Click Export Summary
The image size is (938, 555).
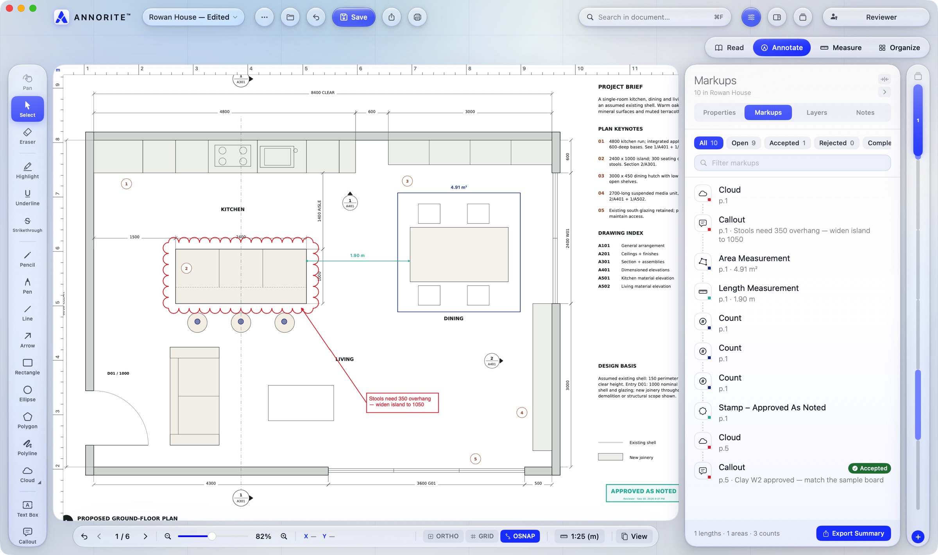coord(853,533)
